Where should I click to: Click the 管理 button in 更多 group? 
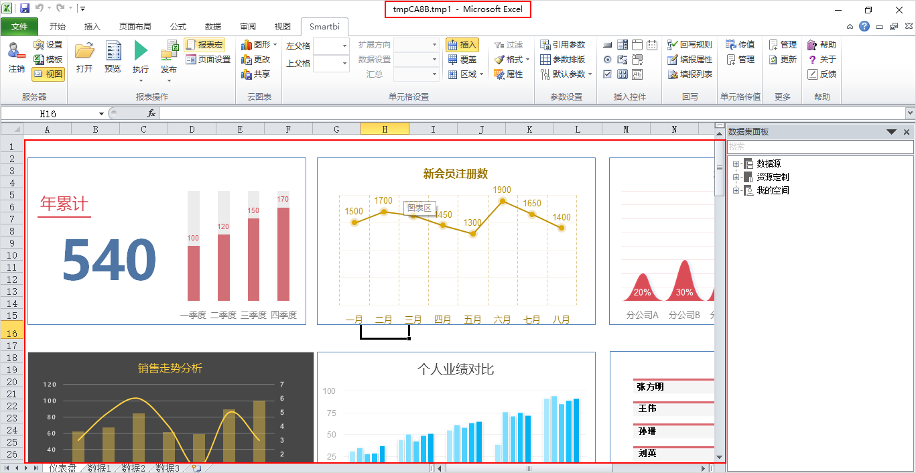coord(783,44)
